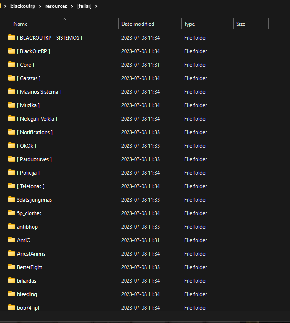Click 'File folder' type in [ OkOk ] row
The image size is (290, 323).
[x=196, y=146]
